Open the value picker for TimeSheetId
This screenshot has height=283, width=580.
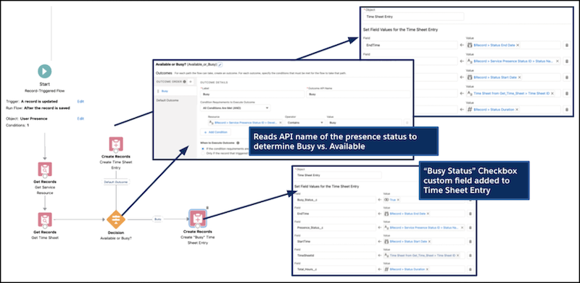[423, 255]
